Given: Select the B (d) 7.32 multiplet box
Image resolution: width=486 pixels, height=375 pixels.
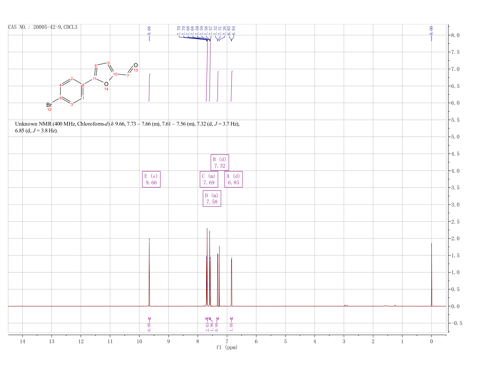Looking at the screenshot, I should tap(220, 162).
